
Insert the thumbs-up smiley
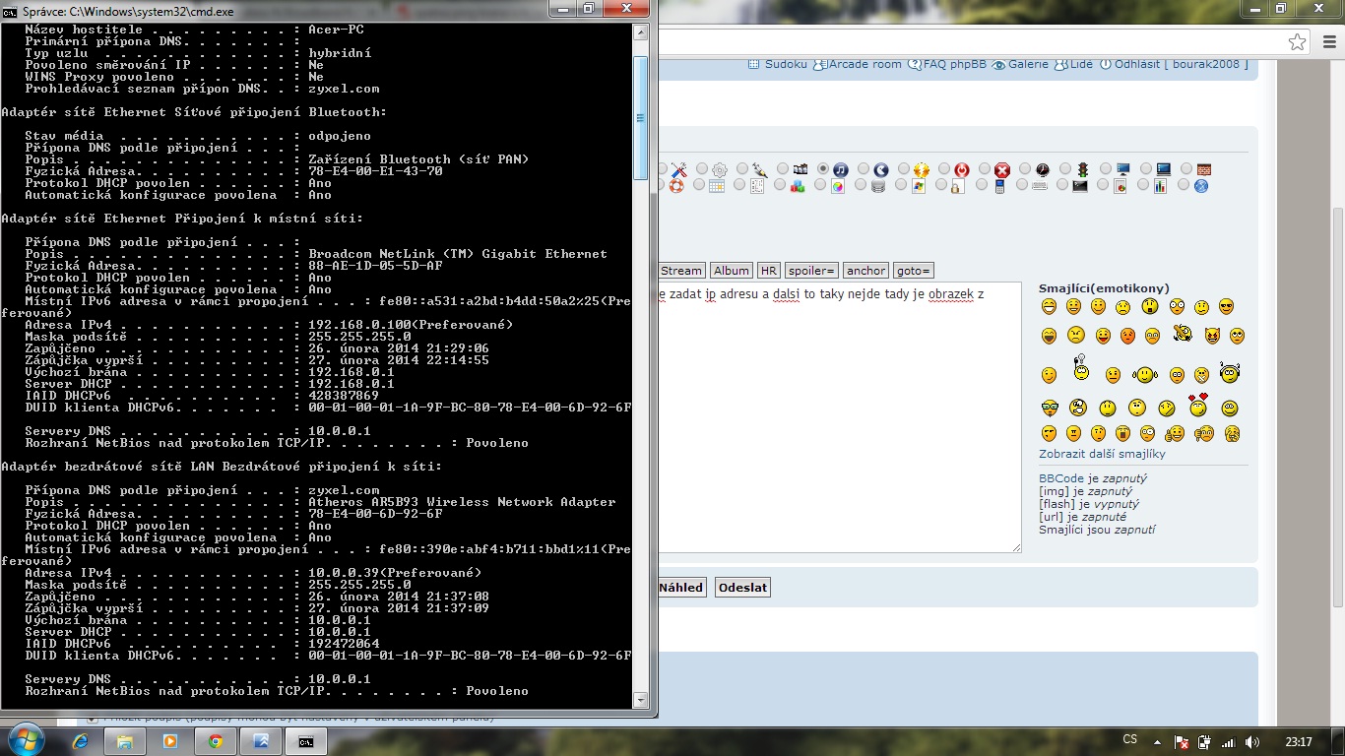tap(1175, 434)
